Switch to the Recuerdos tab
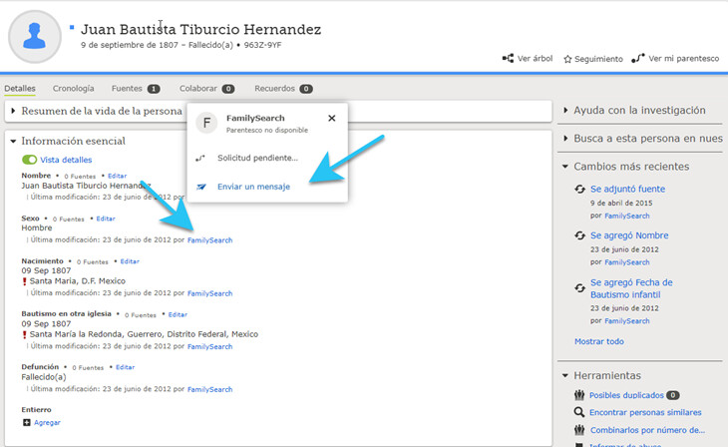 274,88
